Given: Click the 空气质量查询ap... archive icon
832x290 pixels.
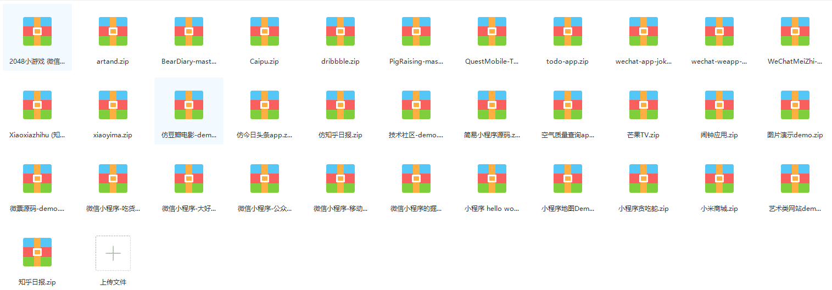Looking at the screenshot, I should [x=568, y=104].
